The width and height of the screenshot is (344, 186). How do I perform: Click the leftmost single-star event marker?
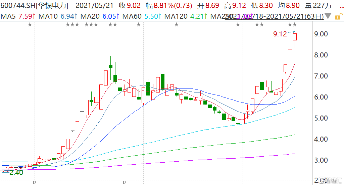pyautogui.click(x=30, y=24)
